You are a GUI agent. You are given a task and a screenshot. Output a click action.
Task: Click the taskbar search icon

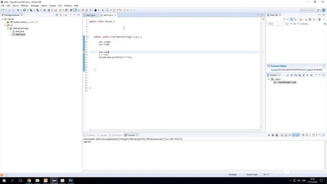point(12,180)
